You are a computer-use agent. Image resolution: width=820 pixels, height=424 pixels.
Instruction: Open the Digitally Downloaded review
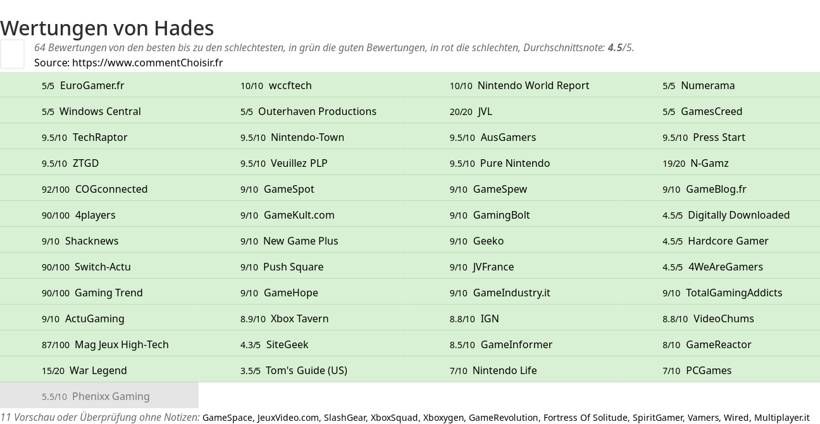[726, 215]
